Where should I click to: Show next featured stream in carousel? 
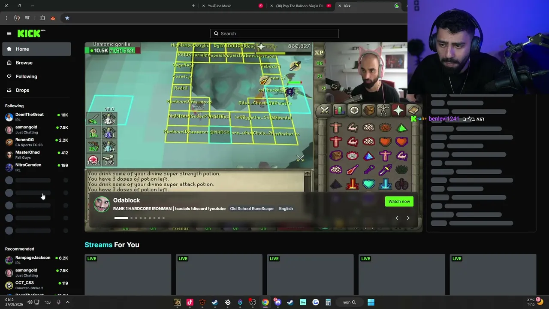(408, 218)
